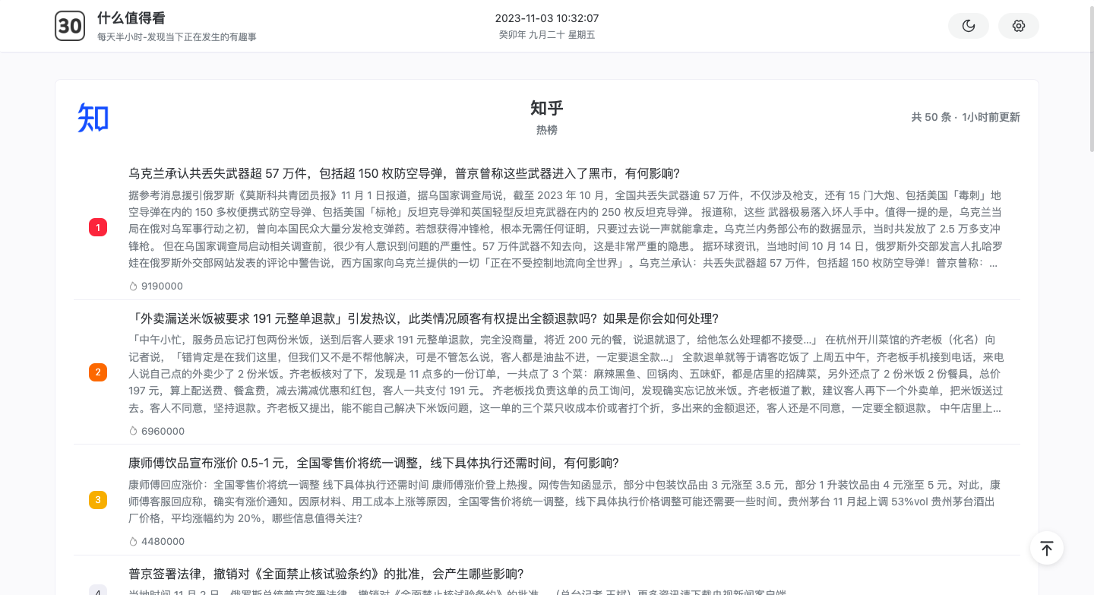Click the "共 50 条 · 1小时前更新" text

pos(965,117)
